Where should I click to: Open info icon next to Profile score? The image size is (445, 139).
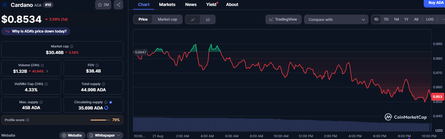tap(28, 120)
